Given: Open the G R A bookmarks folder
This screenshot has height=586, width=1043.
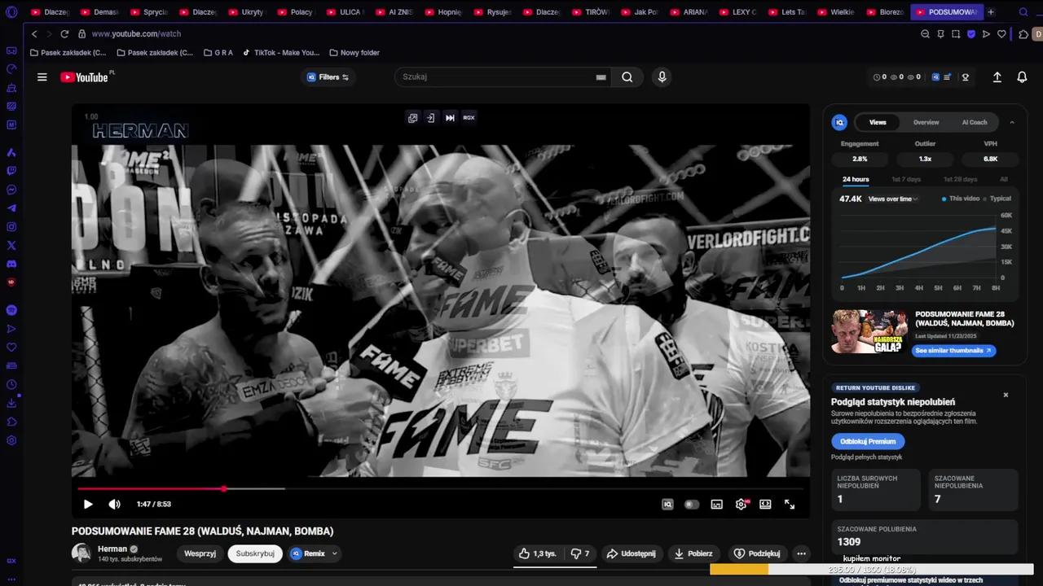Looking at the screenshot, I should pyautogui.click(x=218, y=53).
